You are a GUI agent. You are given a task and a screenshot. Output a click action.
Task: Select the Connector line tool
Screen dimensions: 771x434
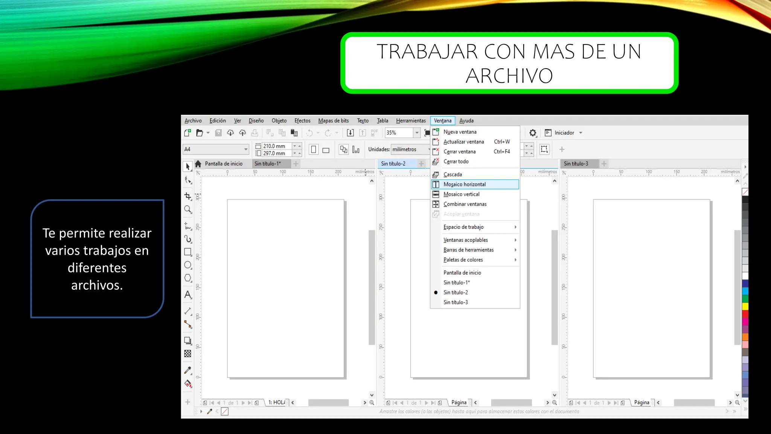[x=188, y=324]
